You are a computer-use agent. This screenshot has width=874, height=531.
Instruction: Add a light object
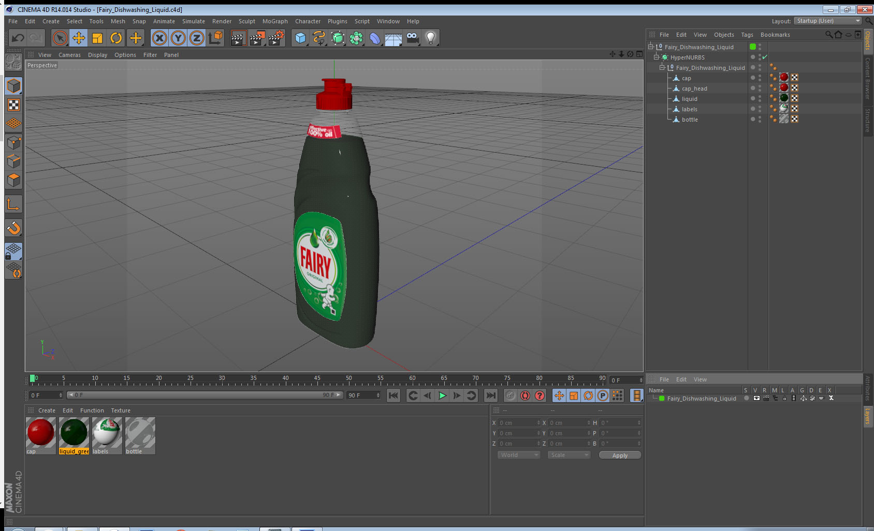[431, 38]
